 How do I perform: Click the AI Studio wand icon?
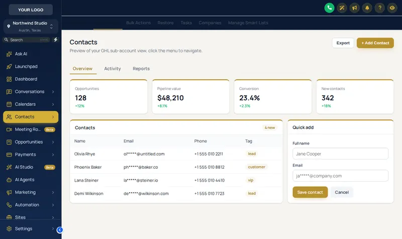click(x=9, y=167)
